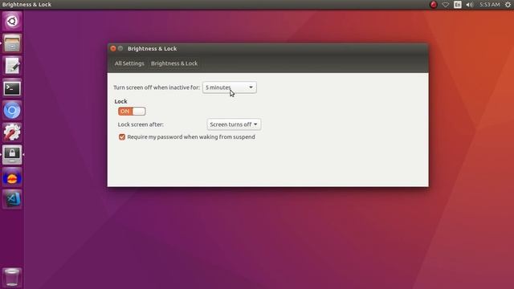This screenshot has width=514, height=289.
Task: Launch Chromium browser from launcher
Action: 12,111
